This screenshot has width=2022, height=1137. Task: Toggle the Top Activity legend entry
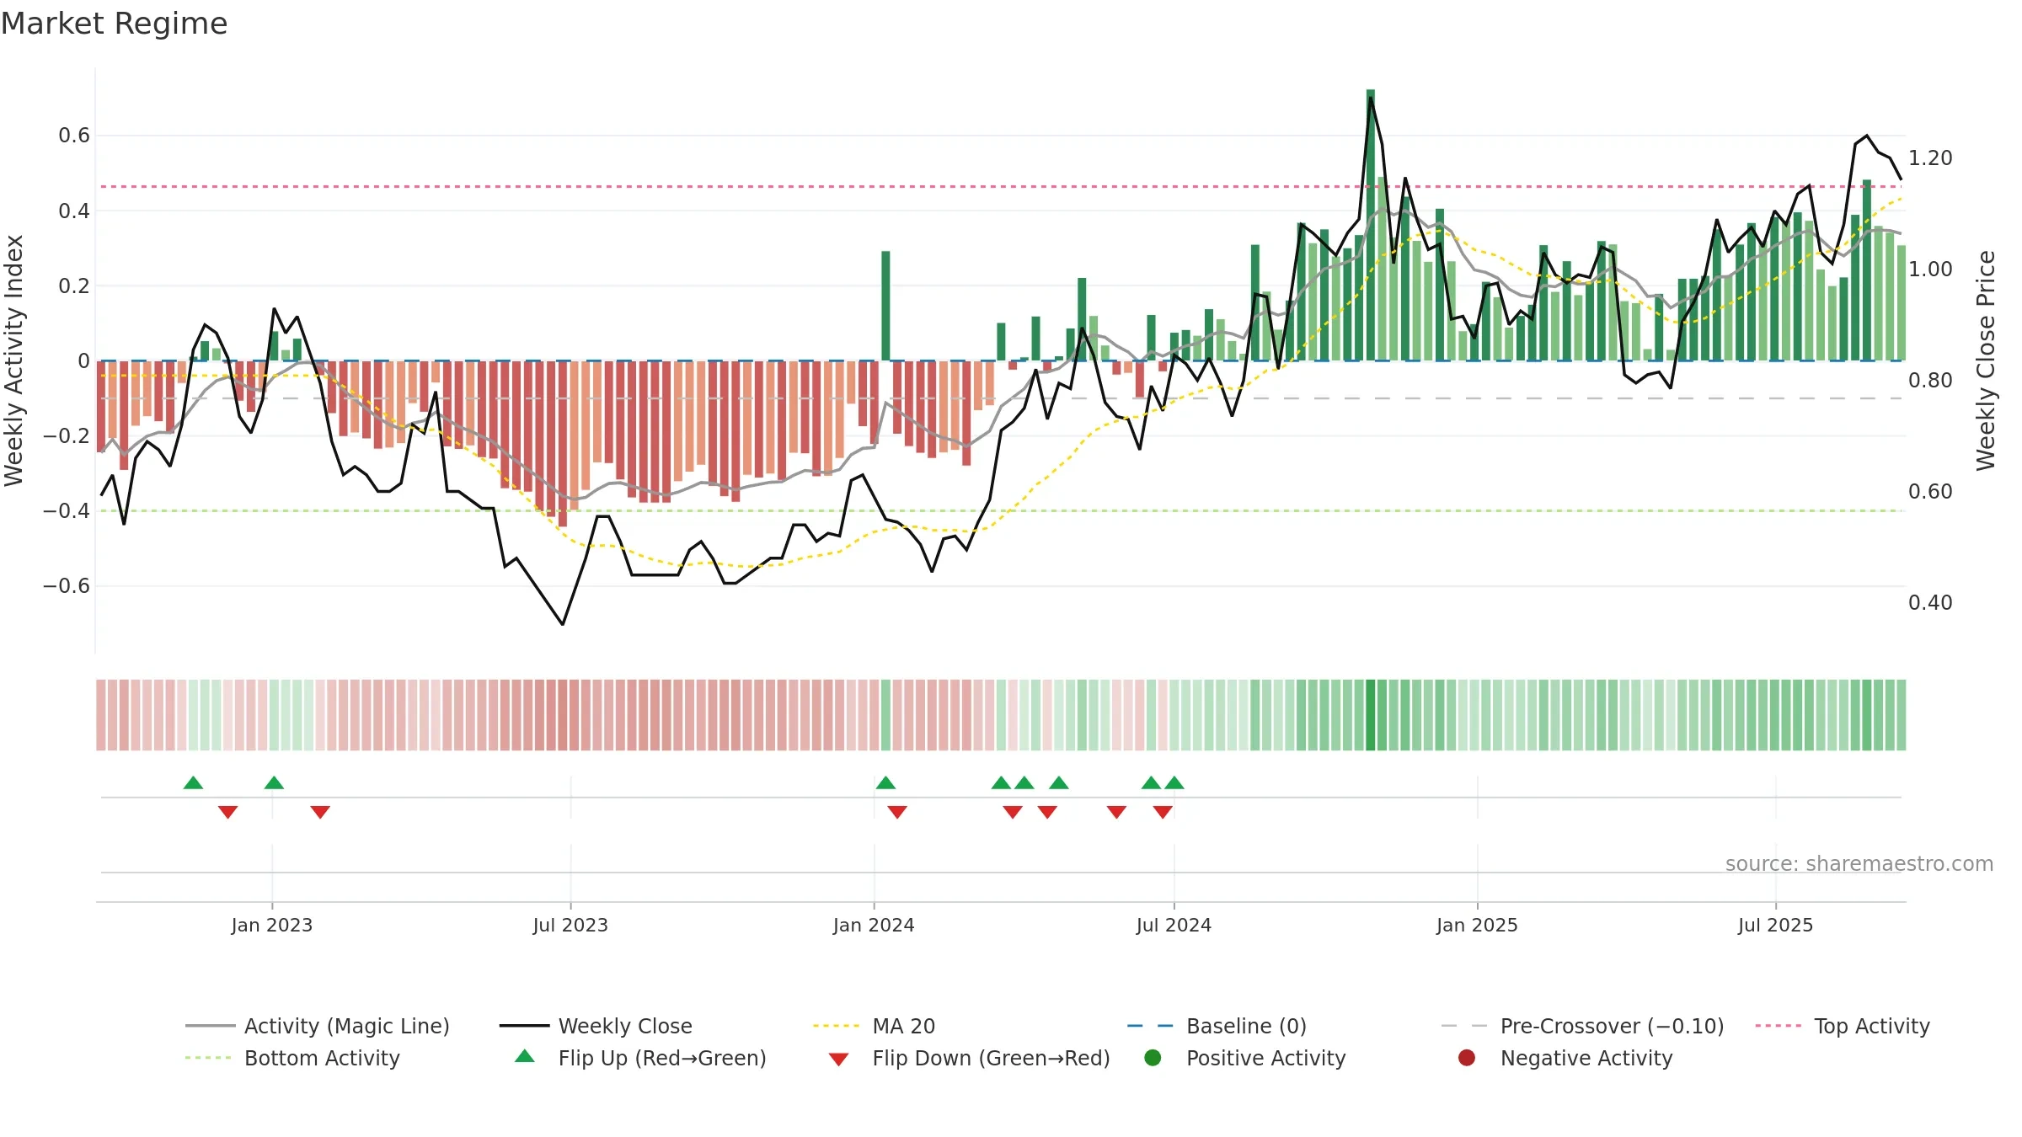1843,1026
